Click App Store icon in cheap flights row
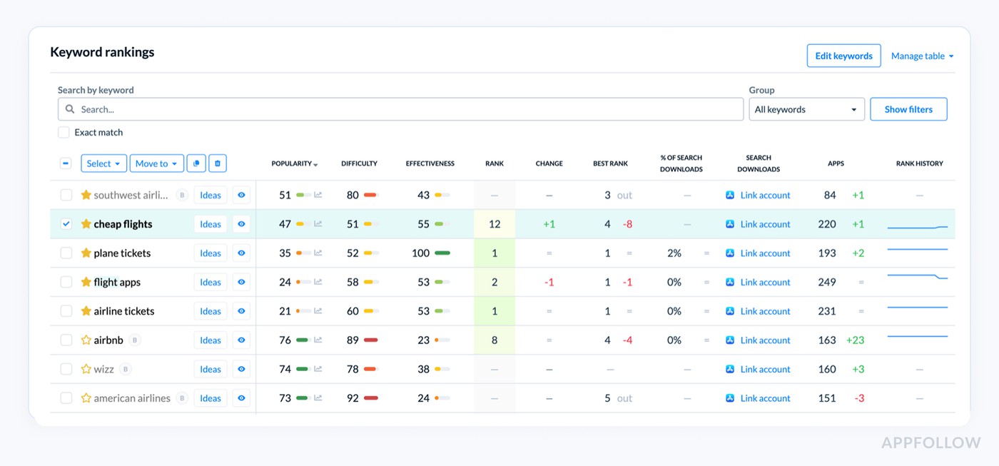This screenshot has width=999, height=466. coord(730,224)
